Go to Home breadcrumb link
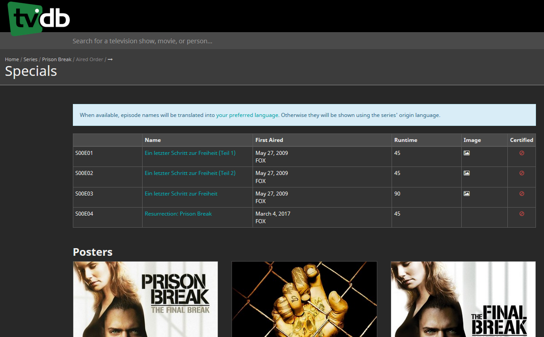Image resolution: width=544 pixels, height=337 pixels. [x=12, y=59]
